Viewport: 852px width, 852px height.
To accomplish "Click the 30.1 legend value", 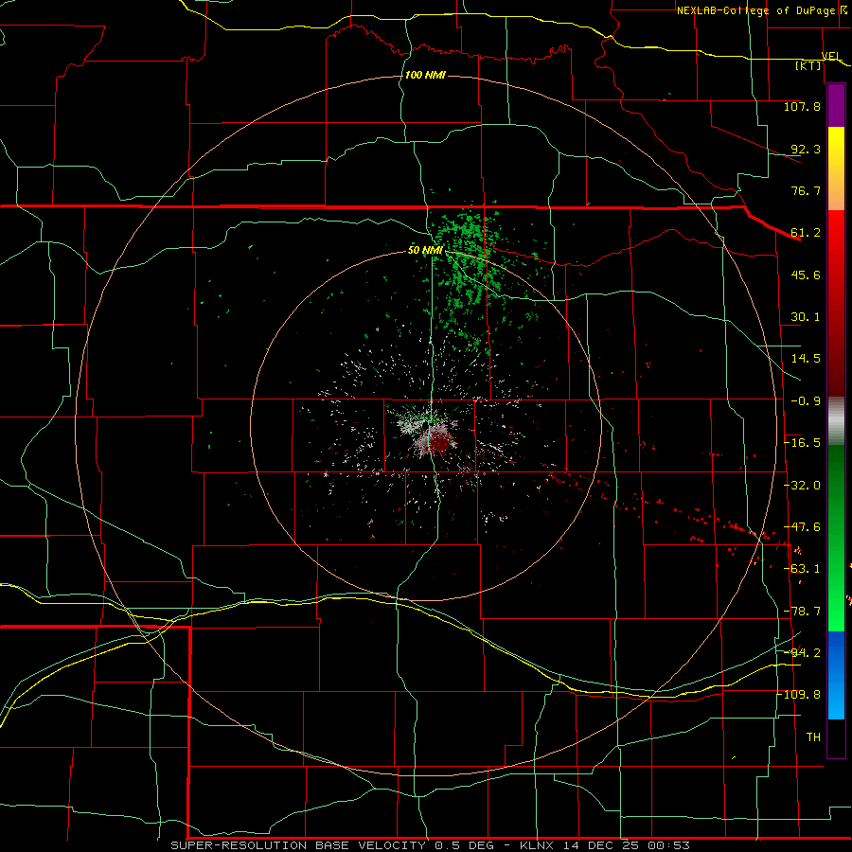I will (806, 317).
